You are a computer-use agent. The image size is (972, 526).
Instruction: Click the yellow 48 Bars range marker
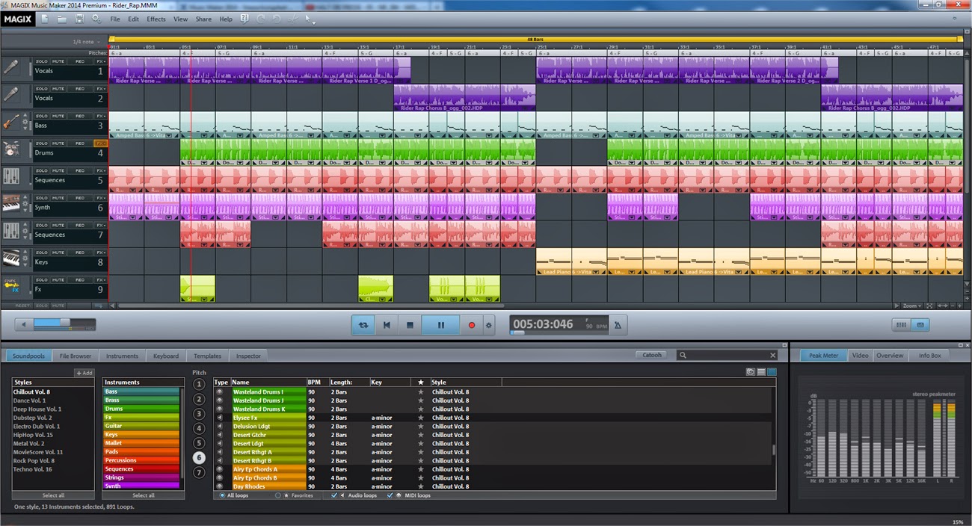click(535, 39)
